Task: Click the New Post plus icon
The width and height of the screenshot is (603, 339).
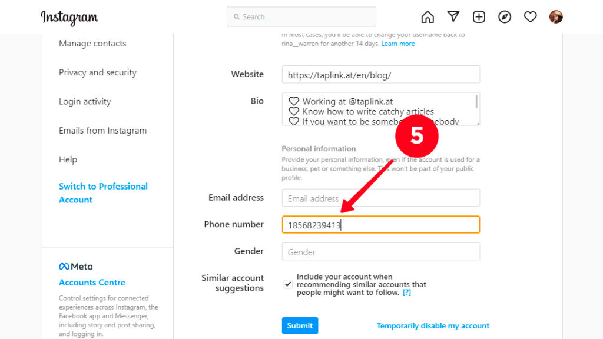Action: click(479, 16)
